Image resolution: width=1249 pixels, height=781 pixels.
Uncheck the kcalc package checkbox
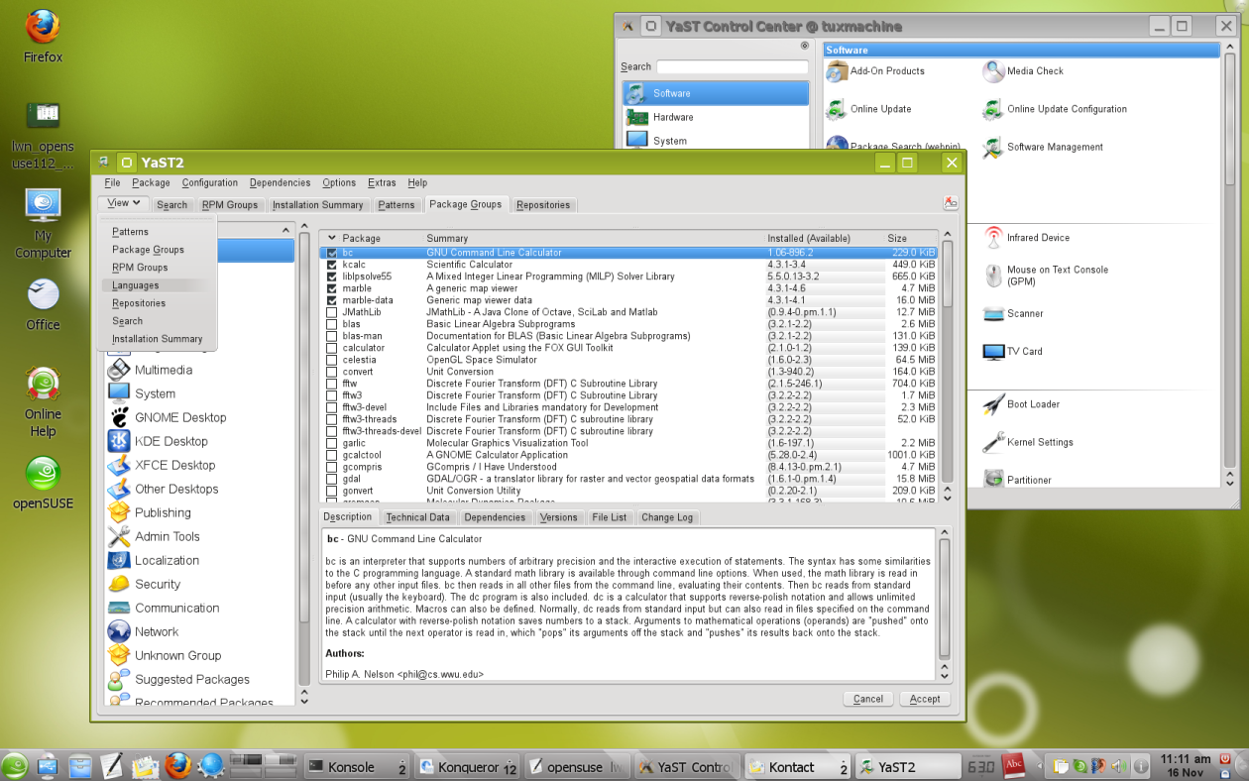point(332,265)
